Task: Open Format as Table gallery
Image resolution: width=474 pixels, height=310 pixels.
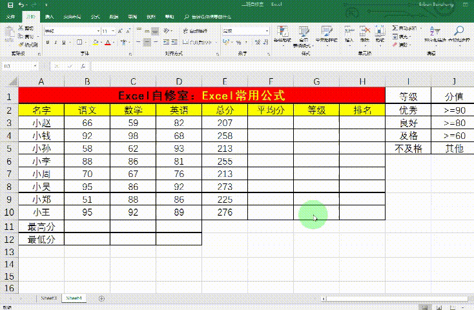Action: [x=304, y=37]
